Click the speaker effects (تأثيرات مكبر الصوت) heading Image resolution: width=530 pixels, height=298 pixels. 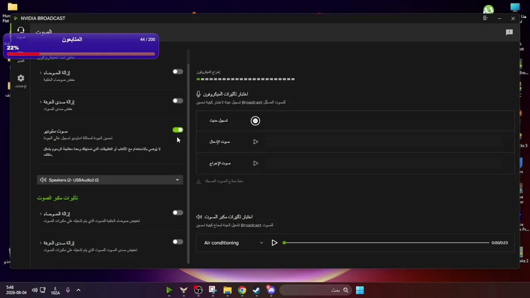57,198
